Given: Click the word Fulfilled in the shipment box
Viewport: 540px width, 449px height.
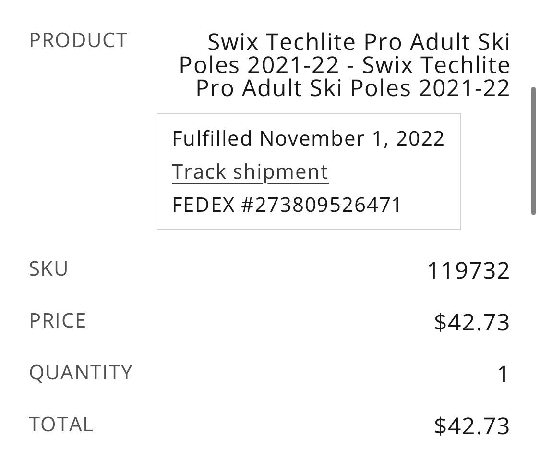Looking at the screenshot, I should tap(212, 139).
